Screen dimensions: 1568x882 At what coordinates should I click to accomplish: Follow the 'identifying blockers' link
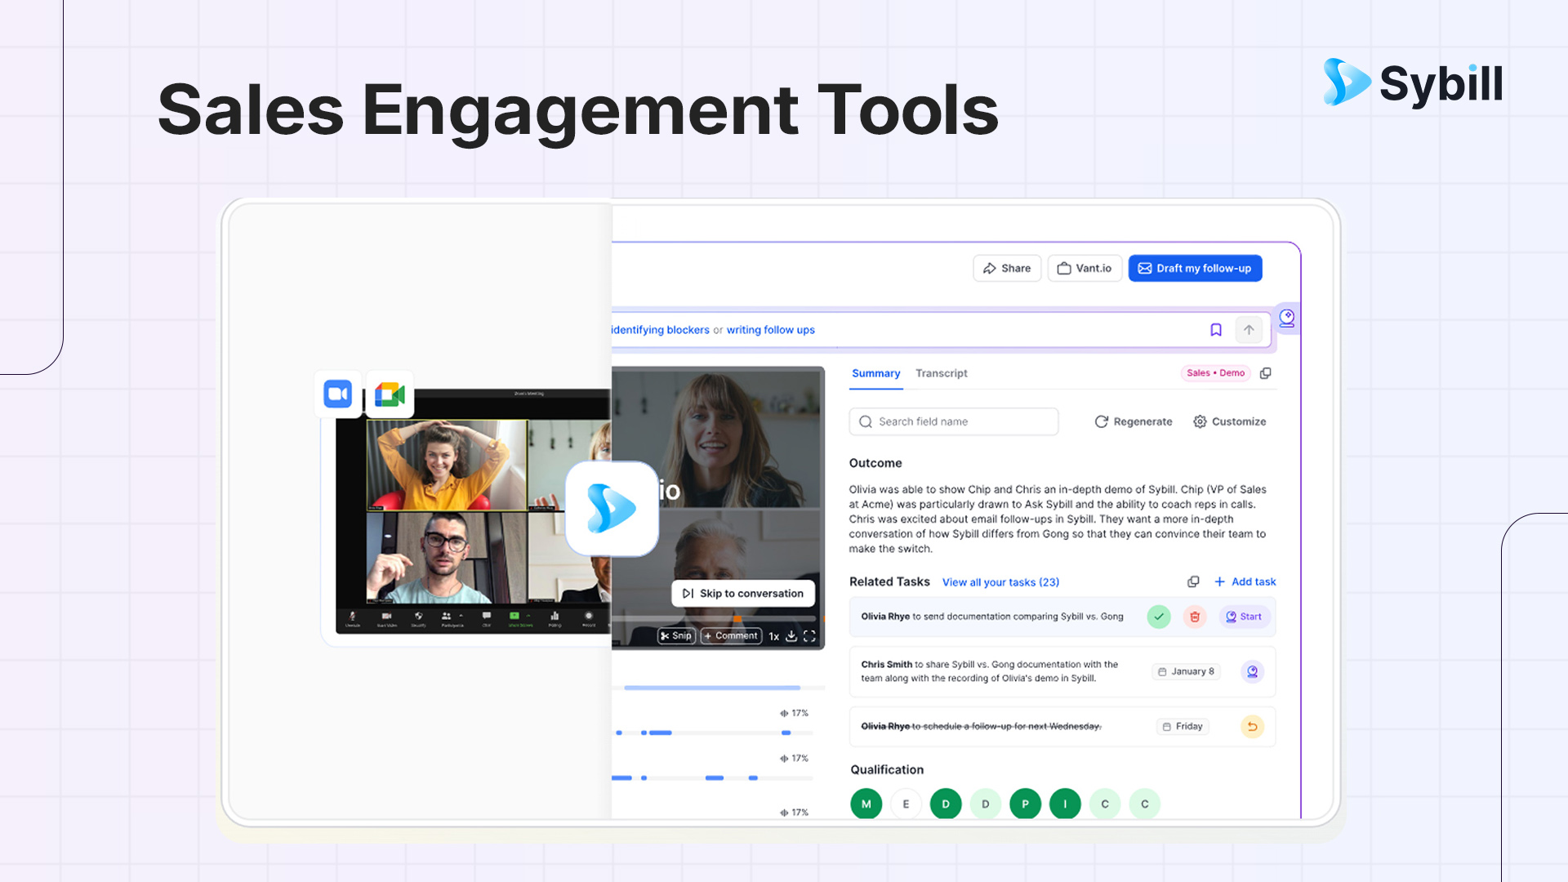pyautogui.click(x=661, y=330)
